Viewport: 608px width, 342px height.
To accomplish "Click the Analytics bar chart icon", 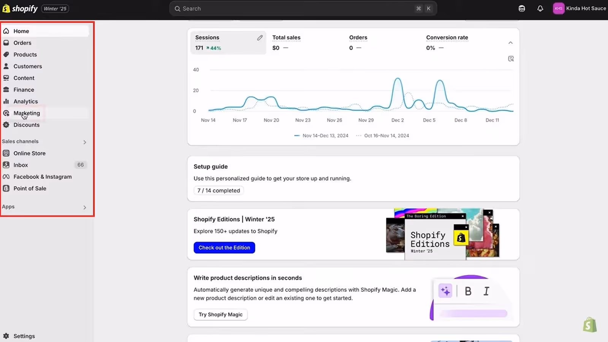I will point(6,101).
